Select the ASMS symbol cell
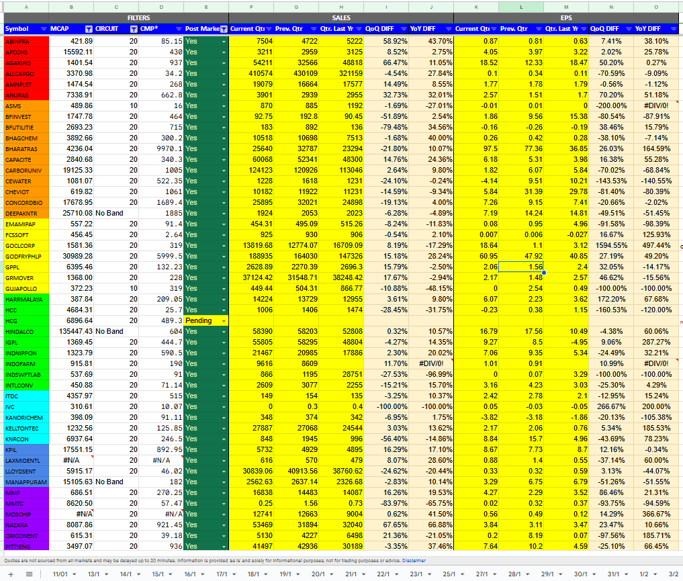 (26, 106)
